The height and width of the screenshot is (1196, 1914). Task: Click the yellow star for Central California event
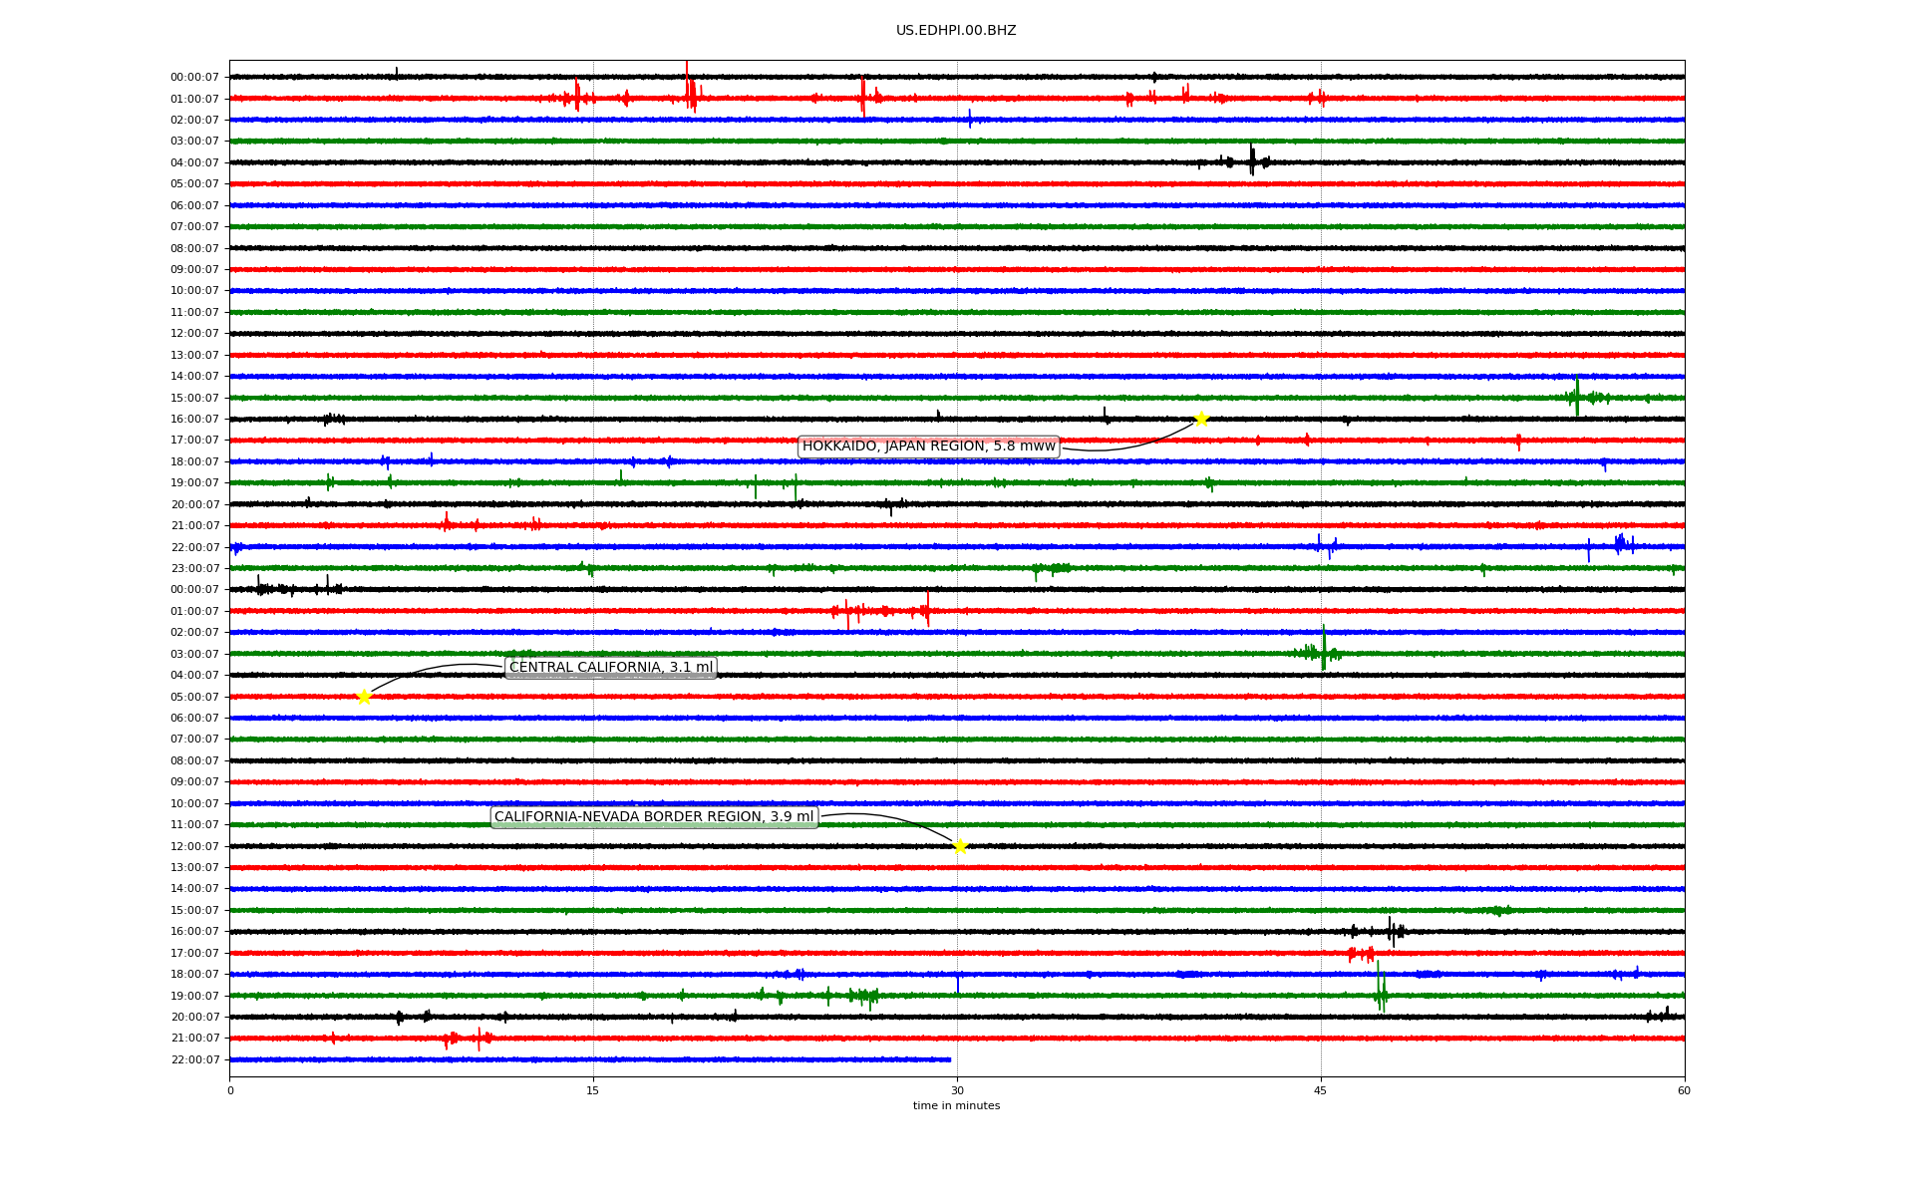point(364,697)
